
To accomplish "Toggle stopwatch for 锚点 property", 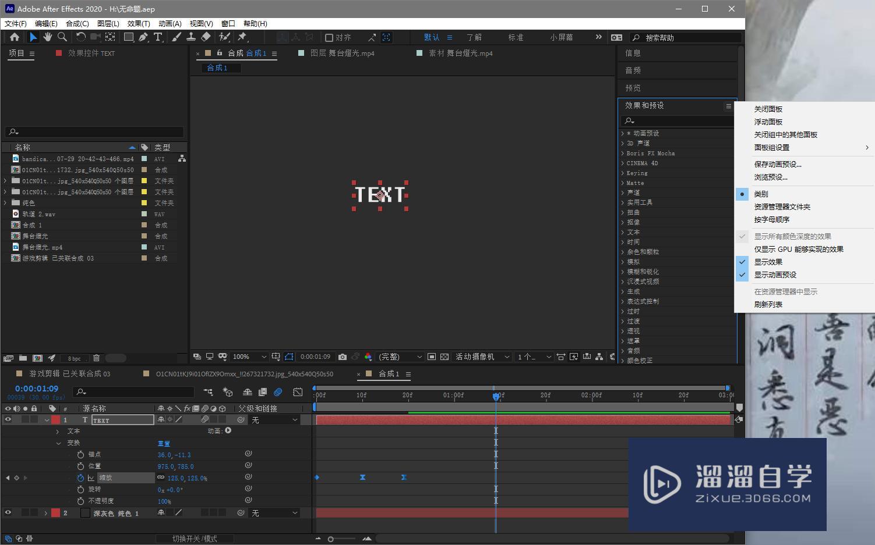I will tap(81, 454).
